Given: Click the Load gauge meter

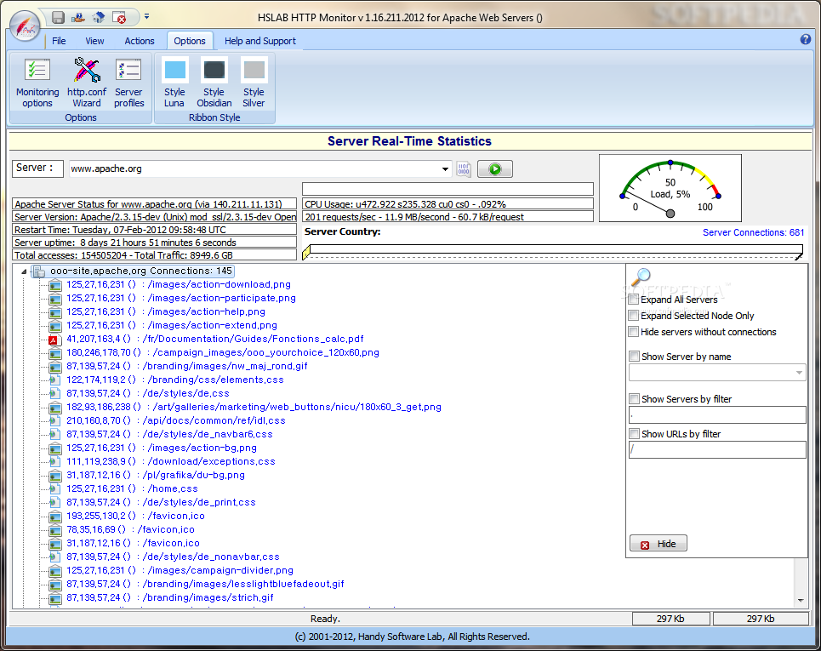Looking at the screenshot, I should [x=670, y=188].
